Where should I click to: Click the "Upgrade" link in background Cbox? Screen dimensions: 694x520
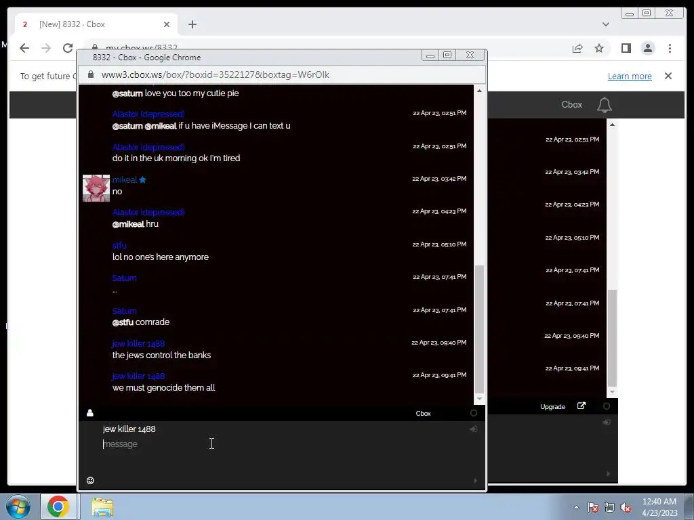[x=553, y=406]
